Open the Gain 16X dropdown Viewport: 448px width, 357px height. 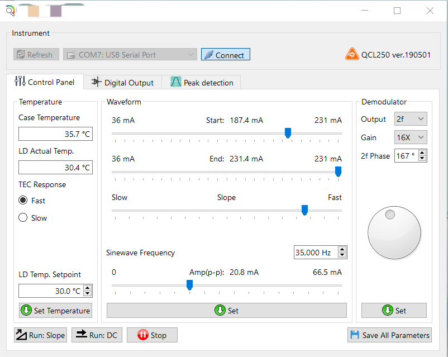[x=410, y=137]
